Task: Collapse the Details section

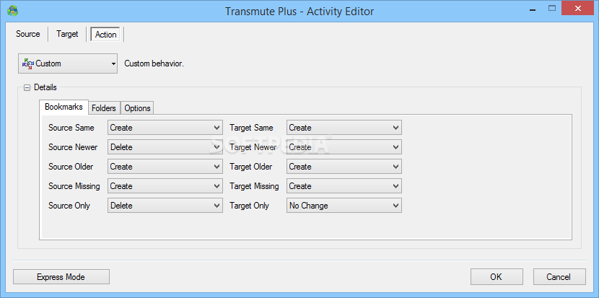Action: tap(27, 87)
